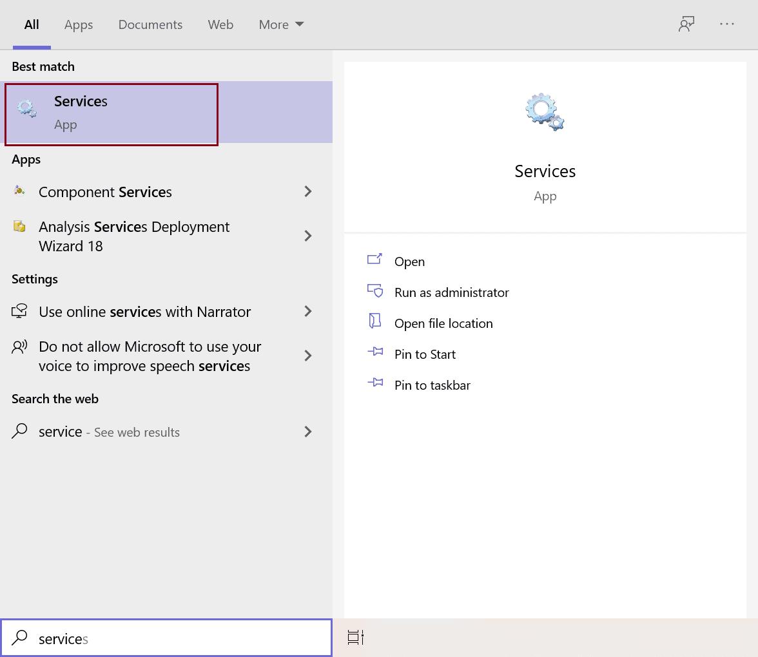Image resolution: width=758 pixels, height=657 pixels.
Task: Click the Component Services app icon
Action: pos(20,191)
